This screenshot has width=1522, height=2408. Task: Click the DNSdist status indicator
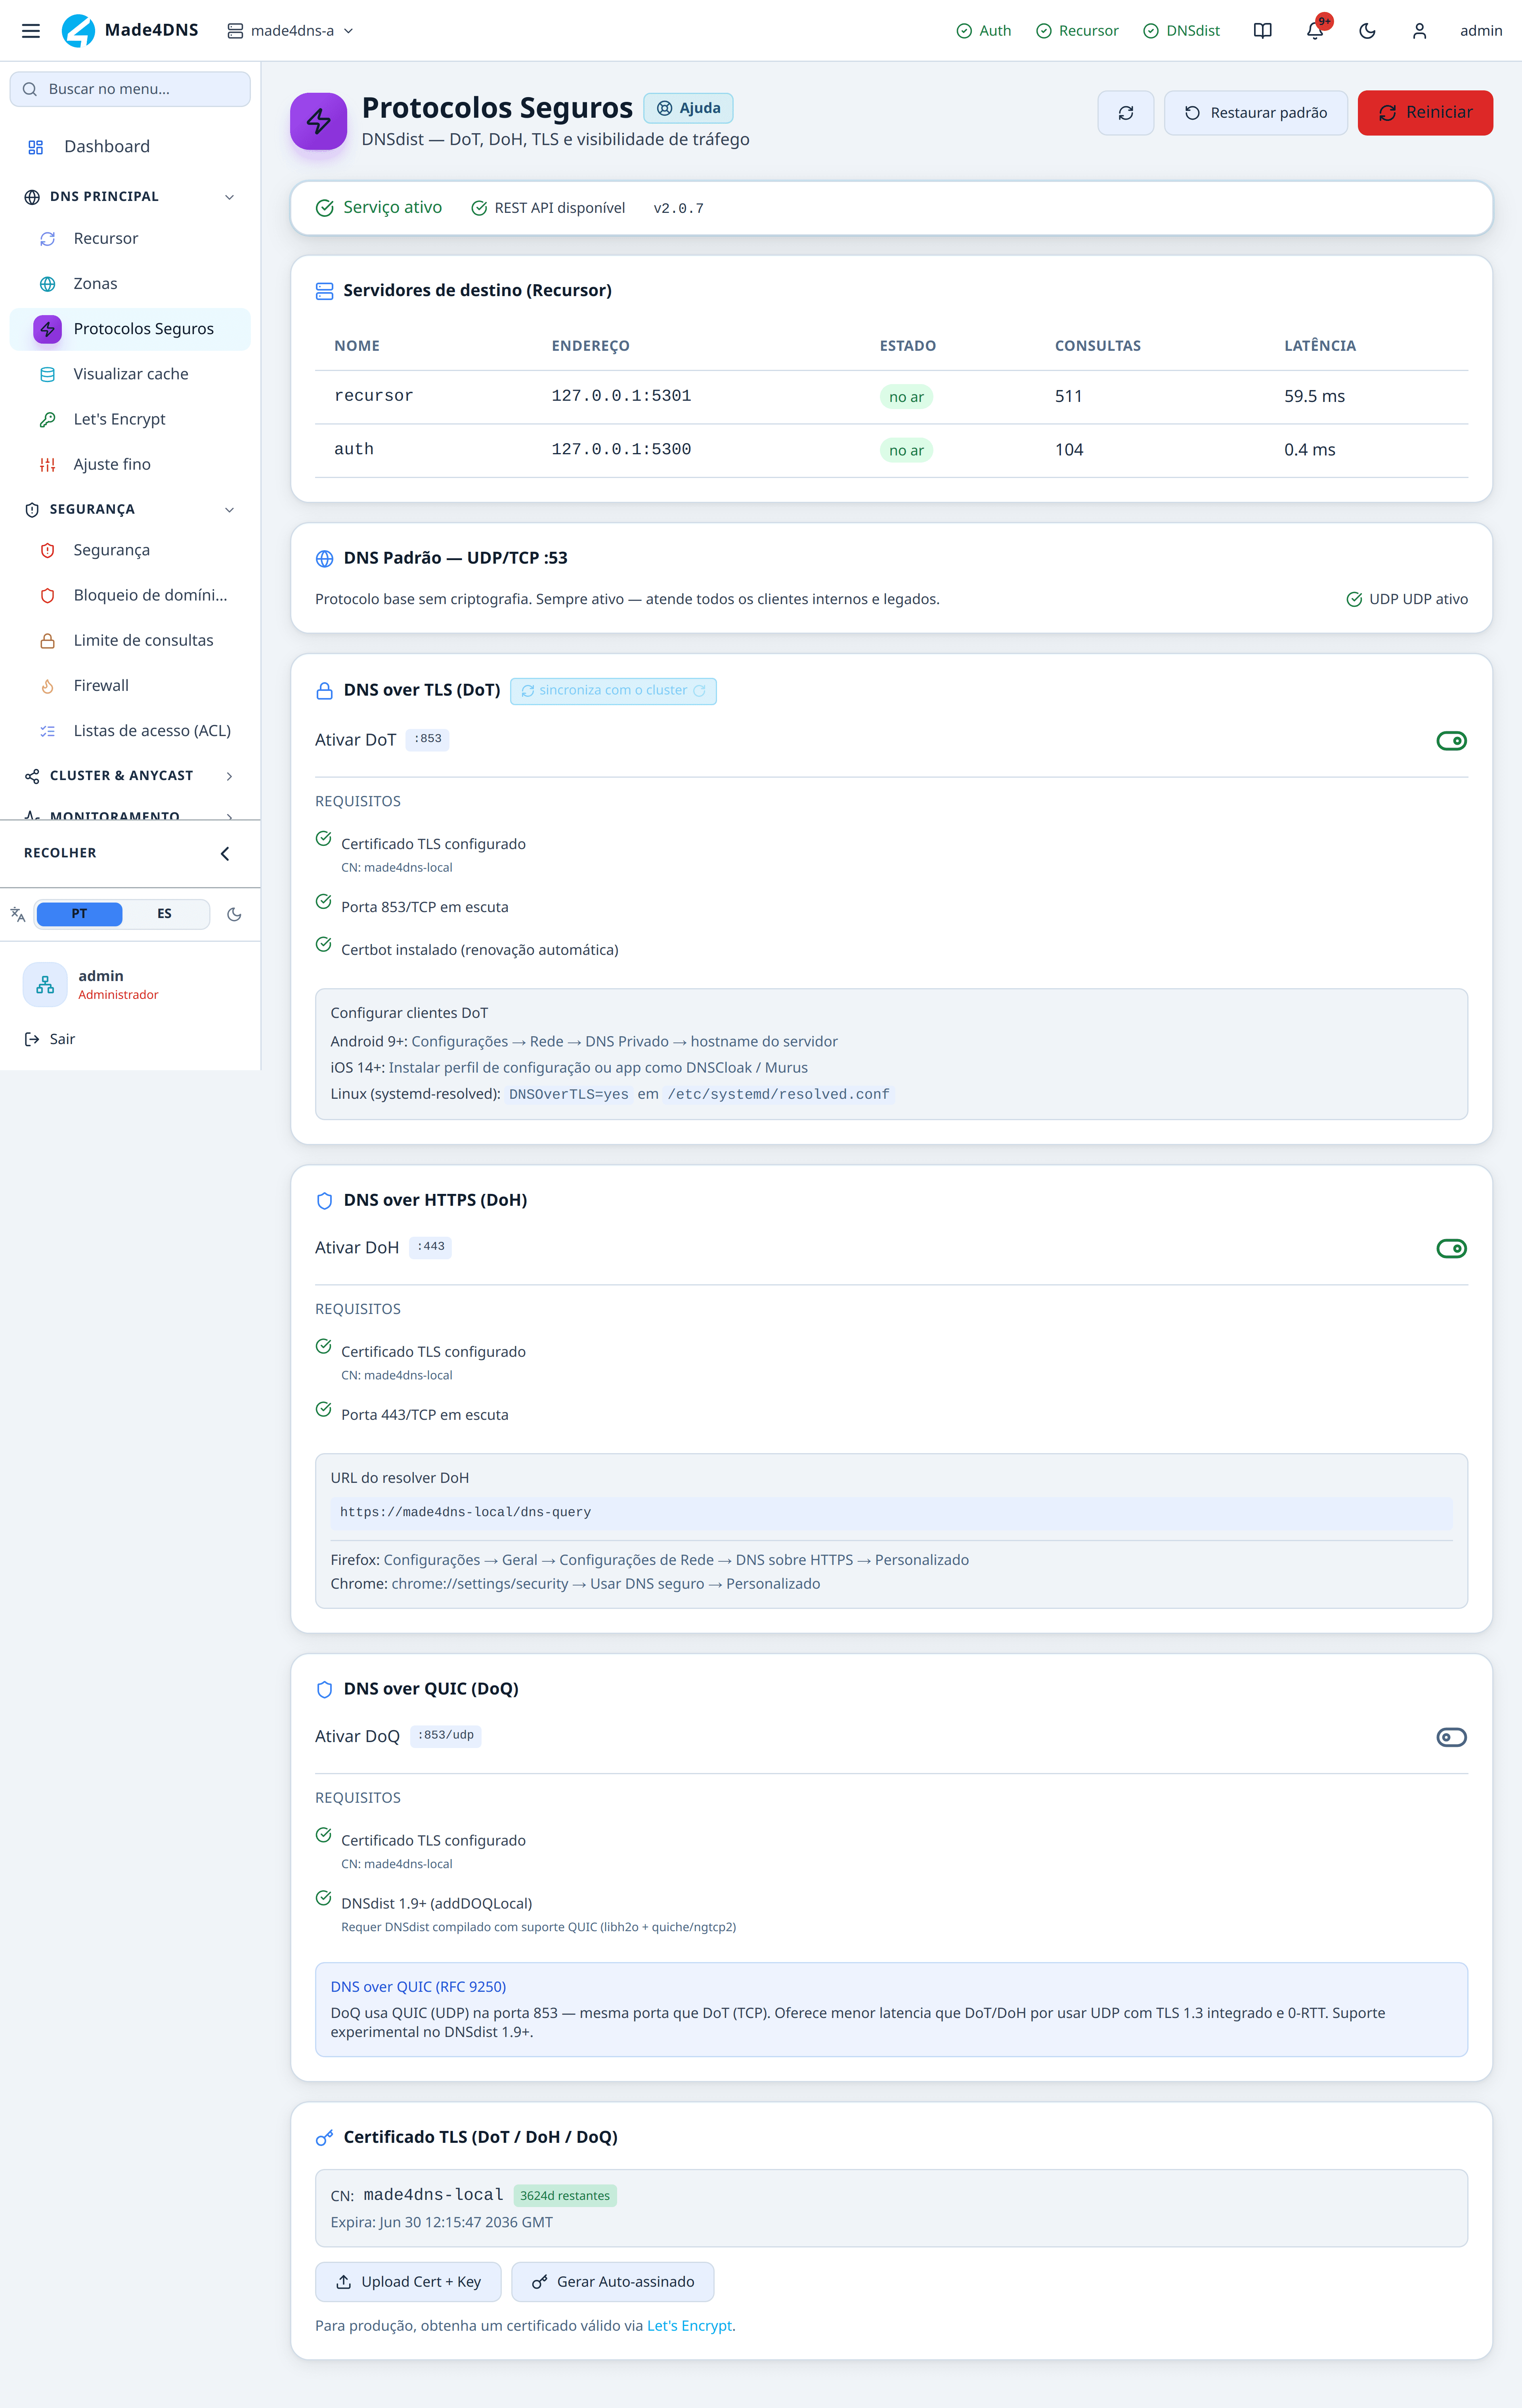1181,31
